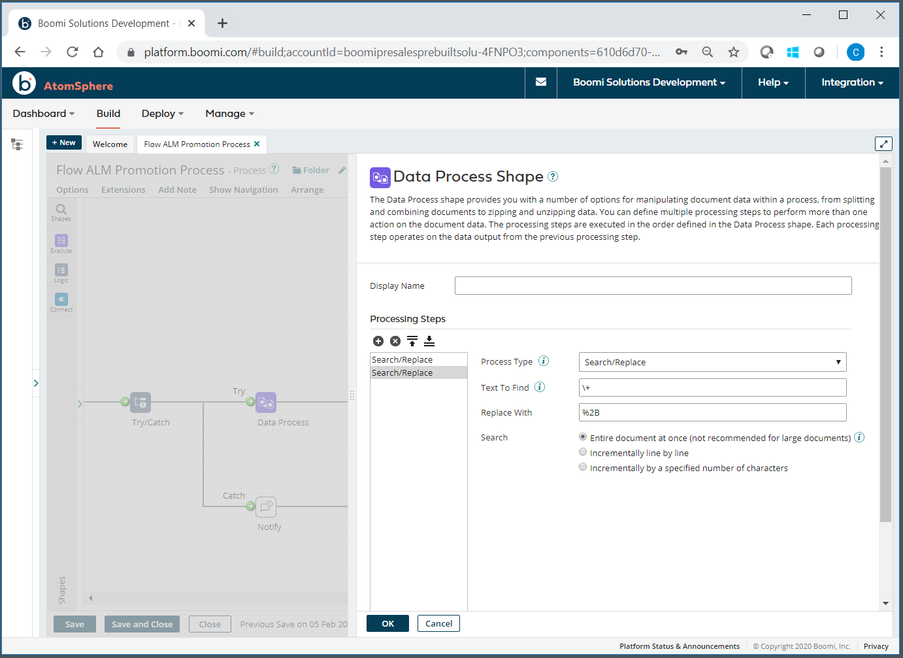The image size is (903, 658).
Task: Select Entire document at once search option
Action: coord(583,436)
